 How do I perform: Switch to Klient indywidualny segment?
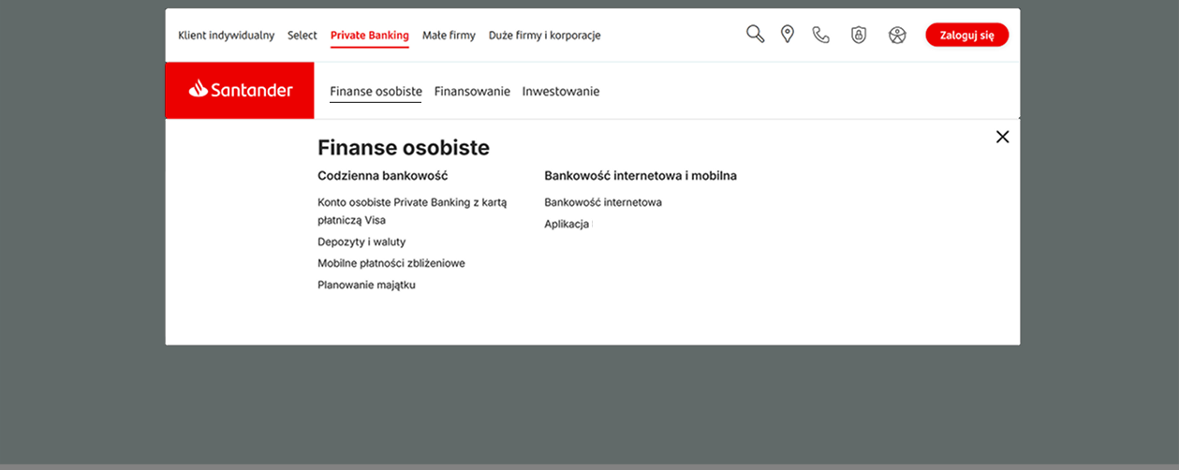[226, 36]
